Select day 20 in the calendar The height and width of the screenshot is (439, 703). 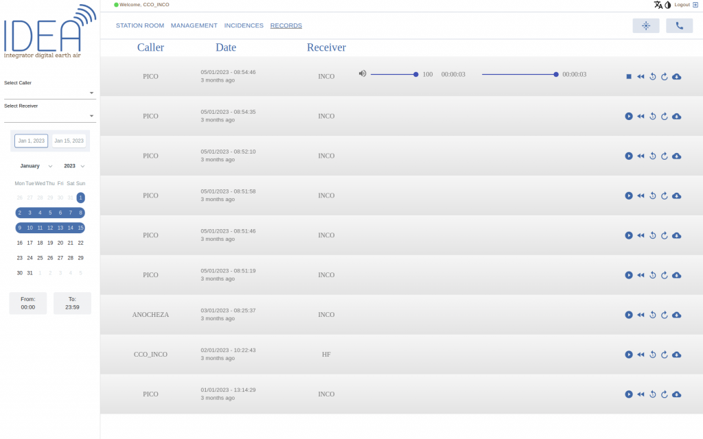pyautogui.click(x=60, y=243)
